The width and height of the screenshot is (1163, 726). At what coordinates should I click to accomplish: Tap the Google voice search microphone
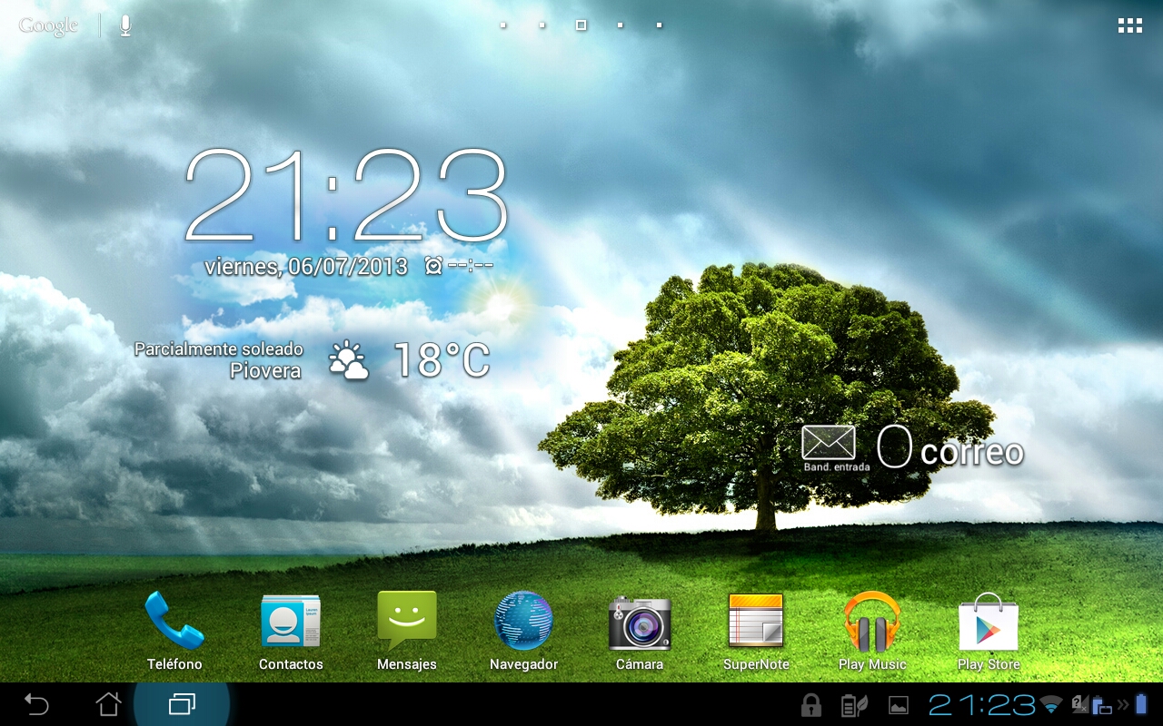[x=125, y=25]
